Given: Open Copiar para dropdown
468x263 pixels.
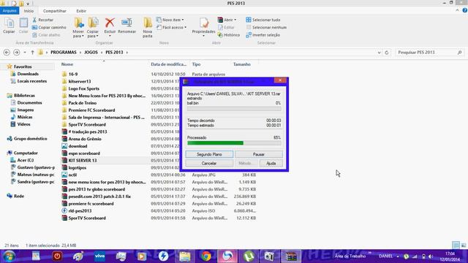Looking at the screenshot, I should pos(93,28).
